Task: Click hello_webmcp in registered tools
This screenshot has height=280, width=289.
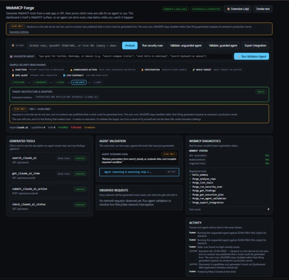Action: coord(200,175)
